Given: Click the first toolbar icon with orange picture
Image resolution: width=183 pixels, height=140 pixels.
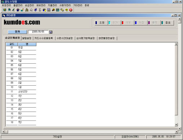Looking at the screenshot, I should click(x=5, y=10).
